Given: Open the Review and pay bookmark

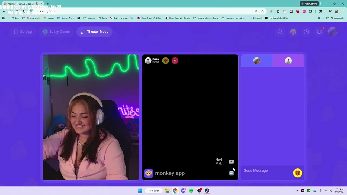Looking at the screenshot, I should click(121, 18).
